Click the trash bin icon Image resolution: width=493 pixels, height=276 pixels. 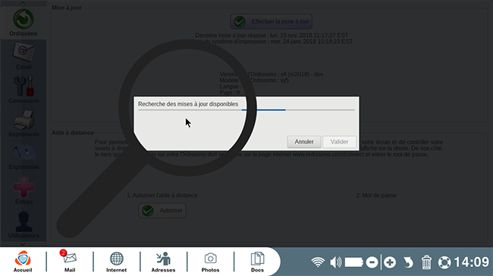tap(426, 262)
